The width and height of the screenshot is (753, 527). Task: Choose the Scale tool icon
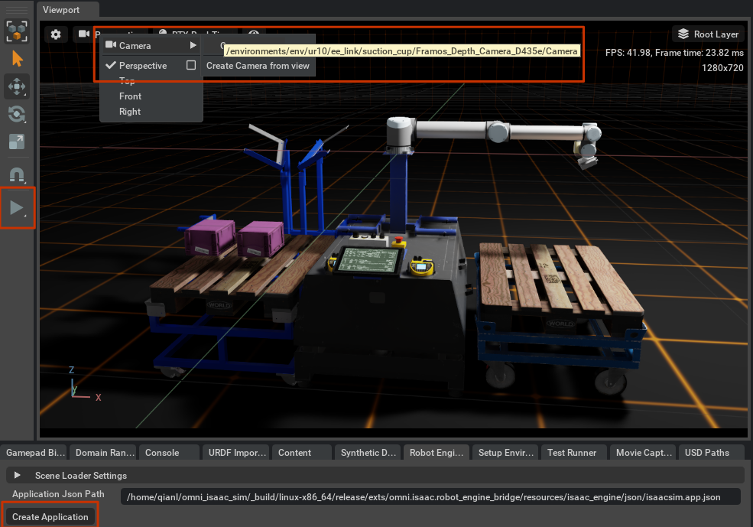tap(17, 142)
